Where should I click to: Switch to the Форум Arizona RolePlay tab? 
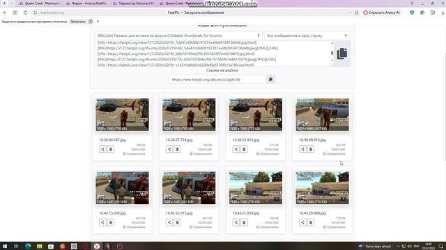coord(86,3)
